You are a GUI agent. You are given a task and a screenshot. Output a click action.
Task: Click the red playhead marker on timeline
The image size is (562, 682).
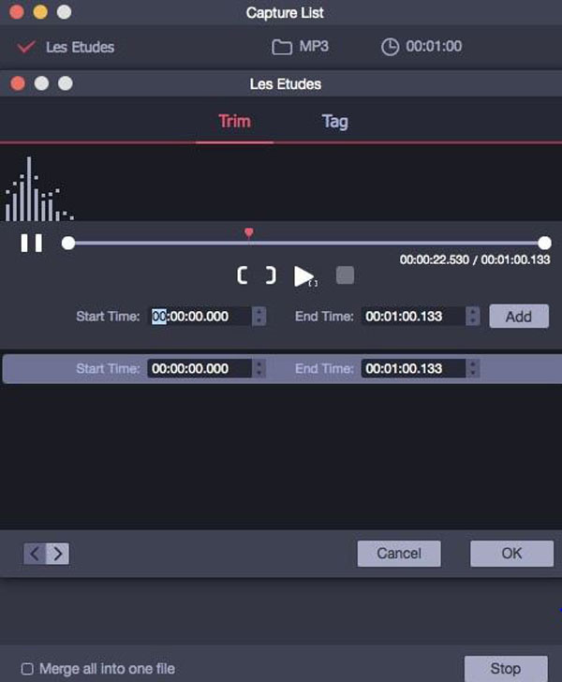pyautogui.click(x=248, y=232)
